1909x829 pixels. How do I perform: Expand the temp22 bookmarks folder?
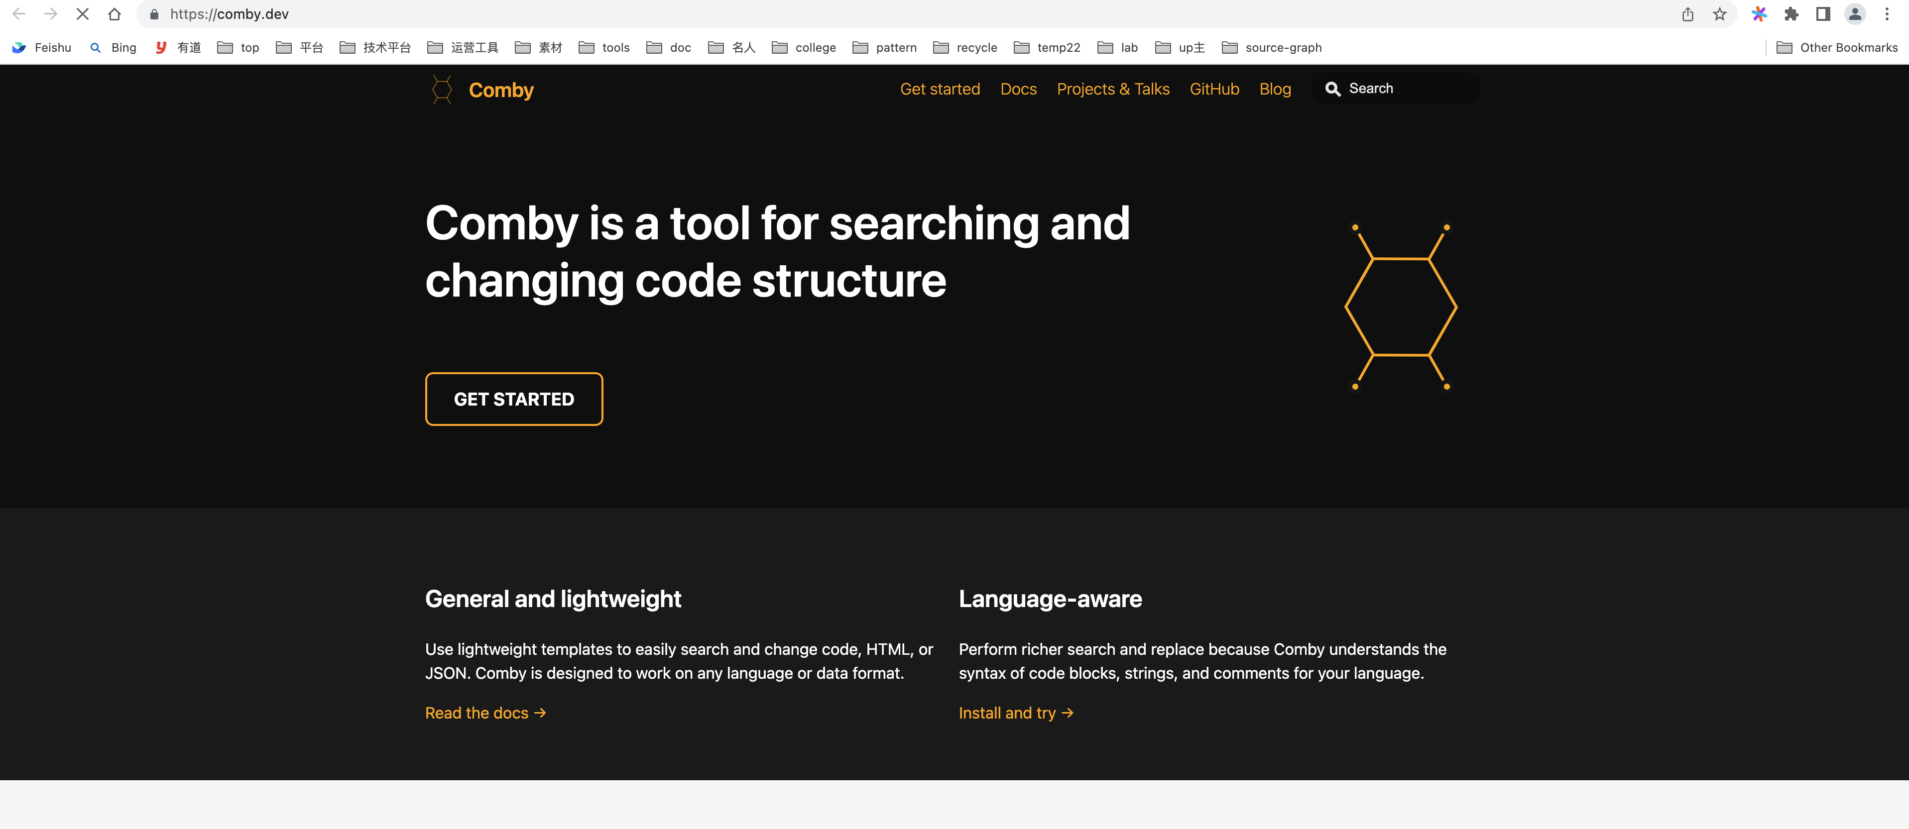point(1047,47)
